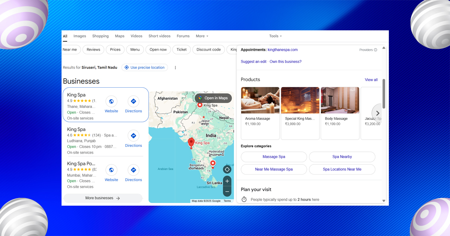Select the map pin near Bengaluru

[x=213, y=164]
